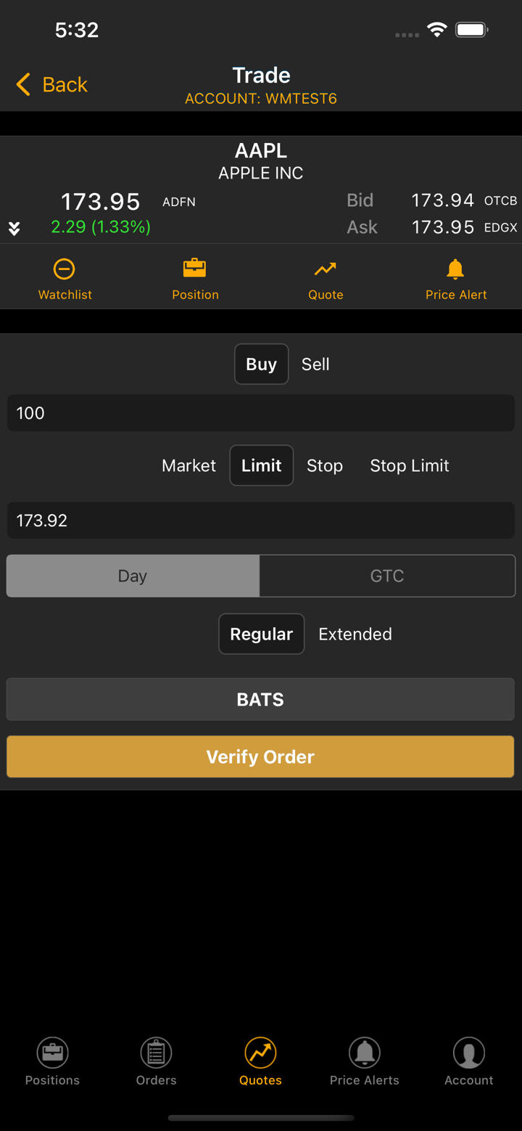Select the Extended session option
Screen dimensions: 522x1131
tap(355, 634)
